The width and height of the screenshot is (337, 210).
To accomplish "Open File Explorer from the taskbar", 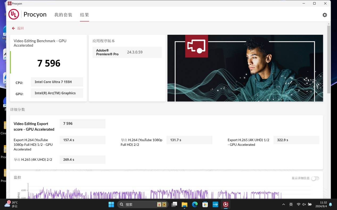I will pos(184,204).
